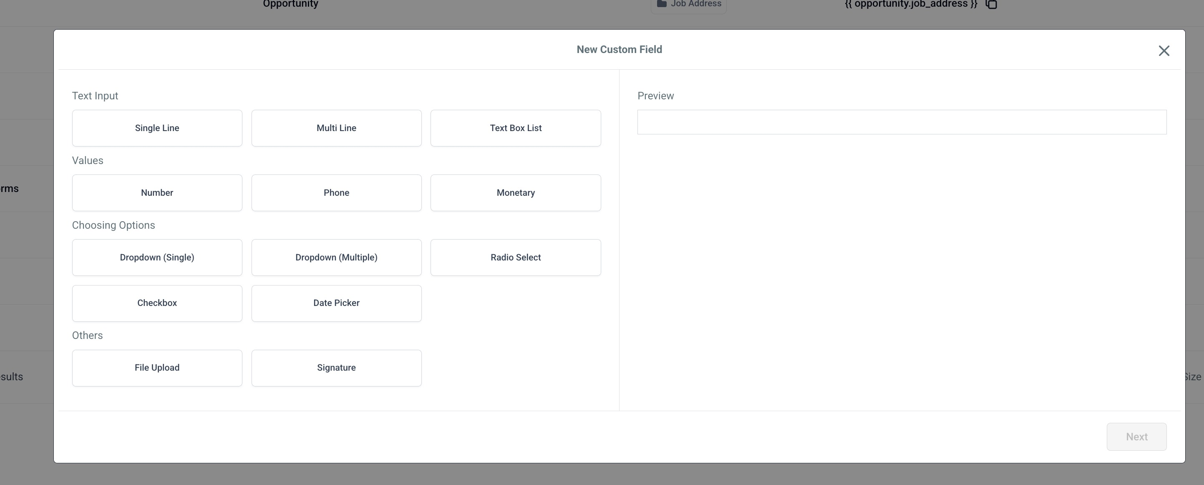This screenshot has width=1204, height=485.
Task: Pick the Dropdown (Single) field type
Action: point(157,257)
